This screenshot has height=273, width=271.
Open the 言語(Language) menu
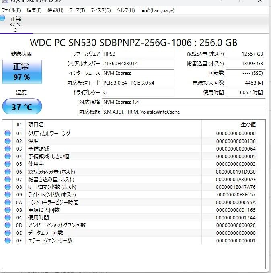(158, 10)
